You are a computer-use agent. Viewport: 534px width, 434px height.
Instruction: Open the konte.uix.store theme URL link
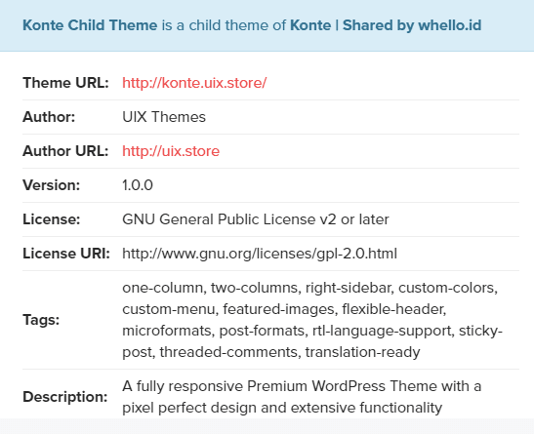pyautogui.click(x=194, y=83)
